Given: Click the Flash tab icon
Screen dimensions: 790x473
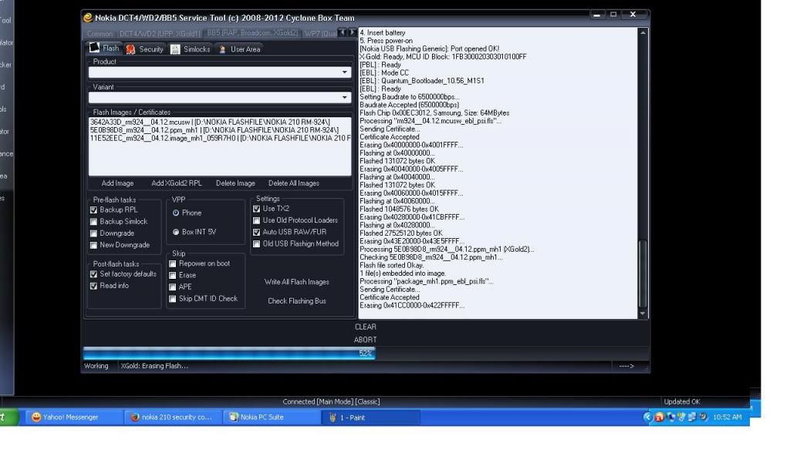Looking at the screenshot, I should pyautogui.click(x=95, y=49).
